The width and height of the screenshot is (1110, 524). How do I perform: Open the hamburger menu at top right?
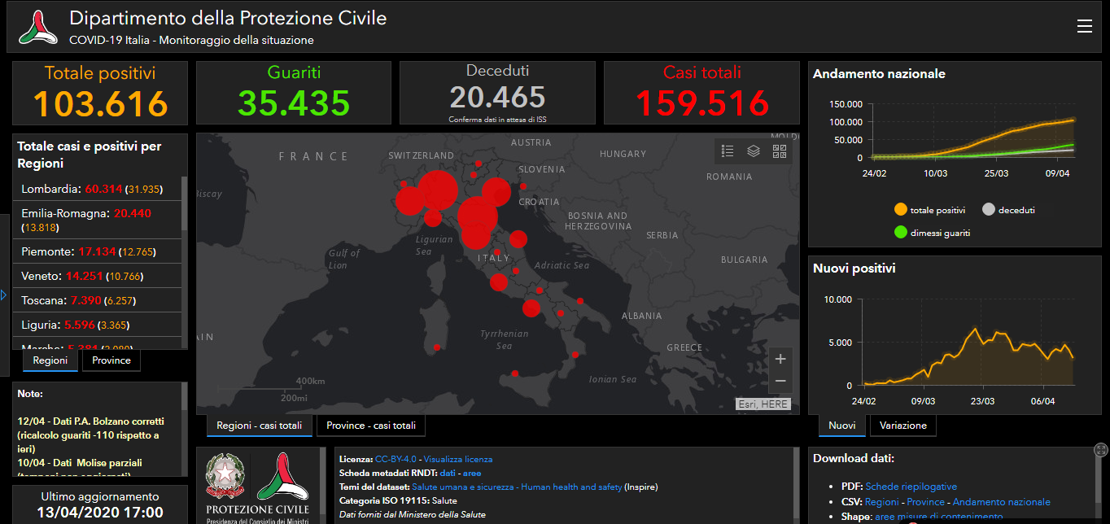click(x=1084, y=27)
